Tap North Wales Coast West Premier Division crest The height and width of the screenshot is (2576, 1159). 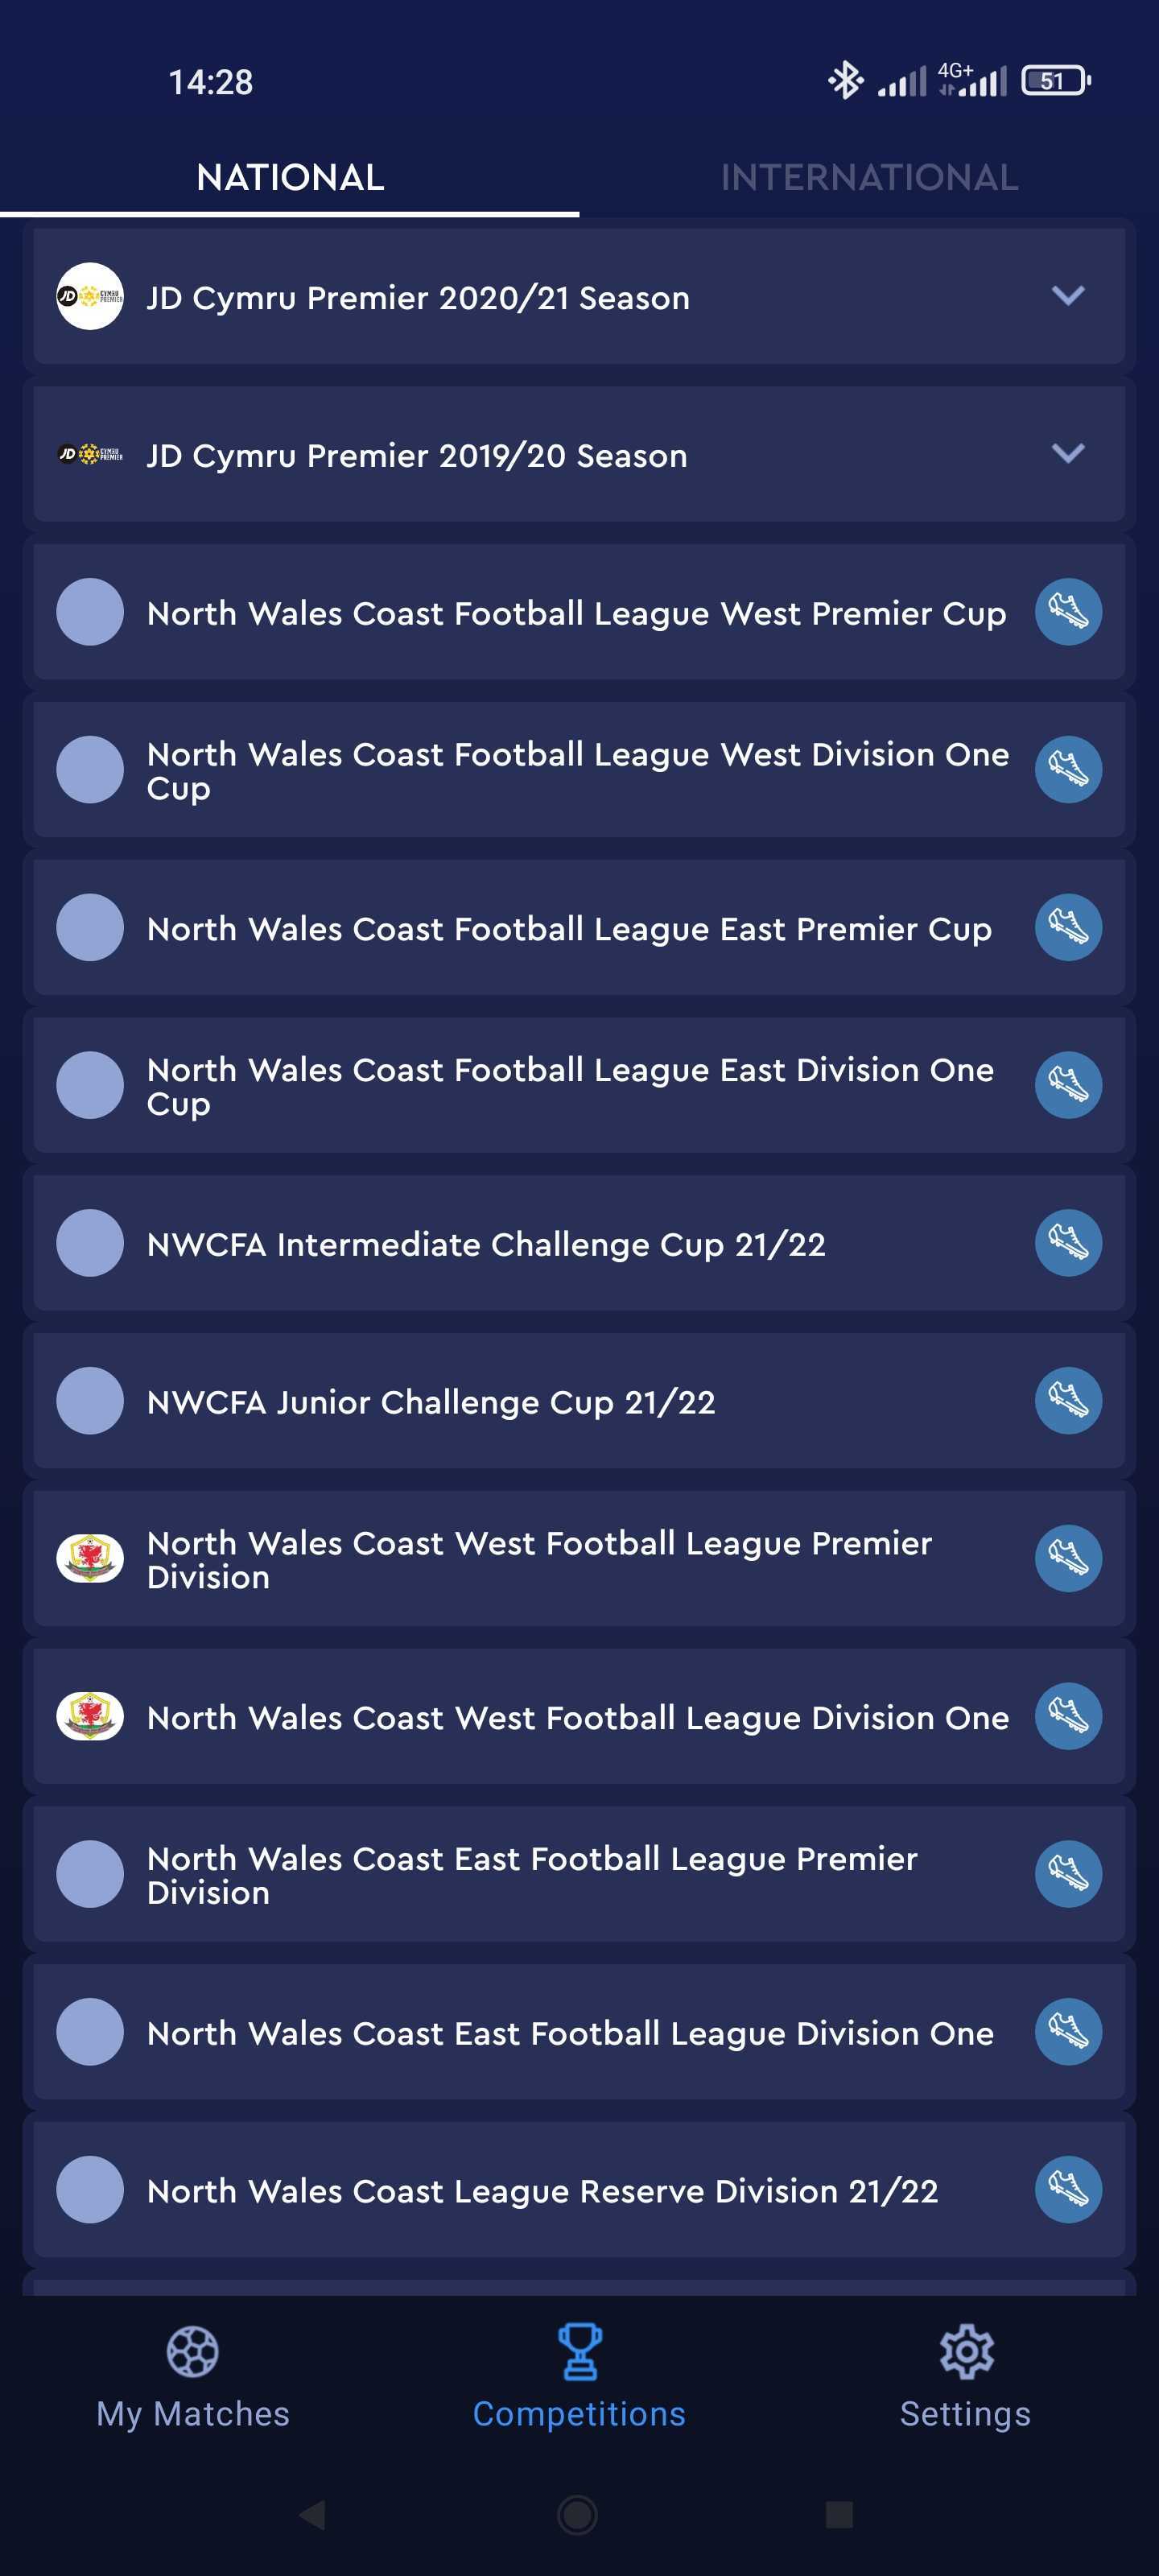[x=90, y=1559]
